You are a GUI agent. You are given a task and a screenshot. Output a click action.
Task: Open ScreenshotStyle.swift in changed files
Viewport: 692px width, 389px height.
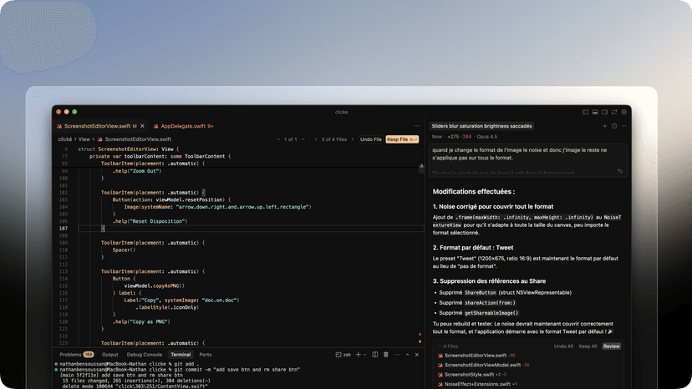(x=469, y=375)
